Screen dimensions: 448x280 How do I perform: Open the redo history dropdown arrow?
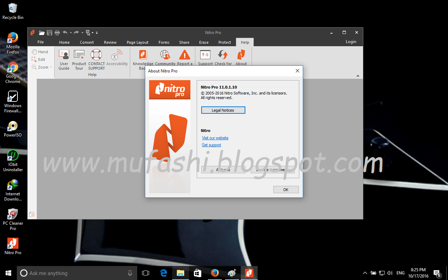(x=82, y=33)
